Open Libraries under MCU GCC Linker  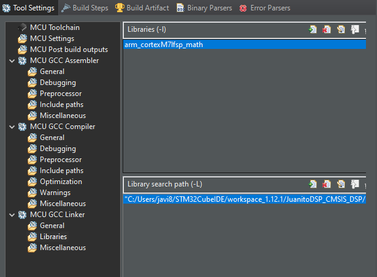coord(53,237)
